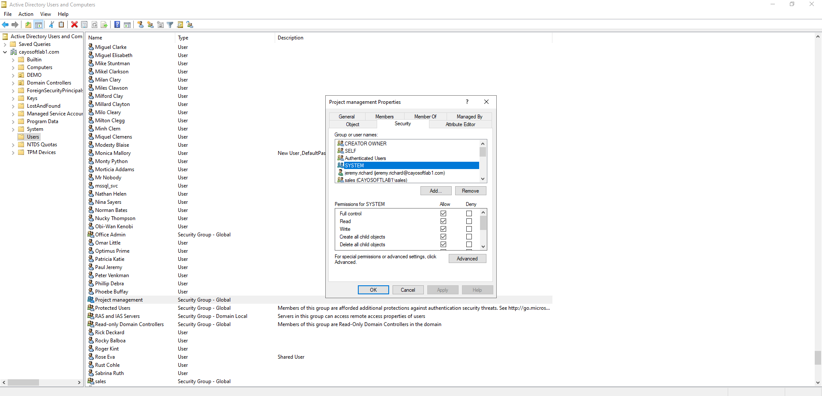822x396 pixels.
Task: Click the red Delete icon in toolbar
Action: (x=74, y=25)
